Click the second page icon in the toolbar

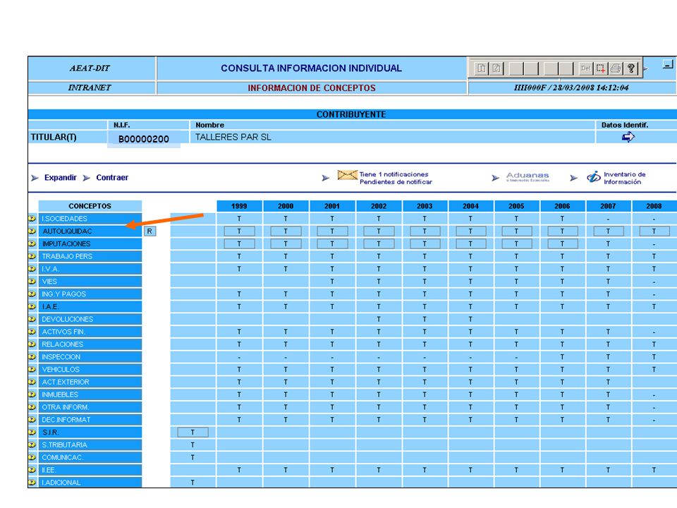496,68
